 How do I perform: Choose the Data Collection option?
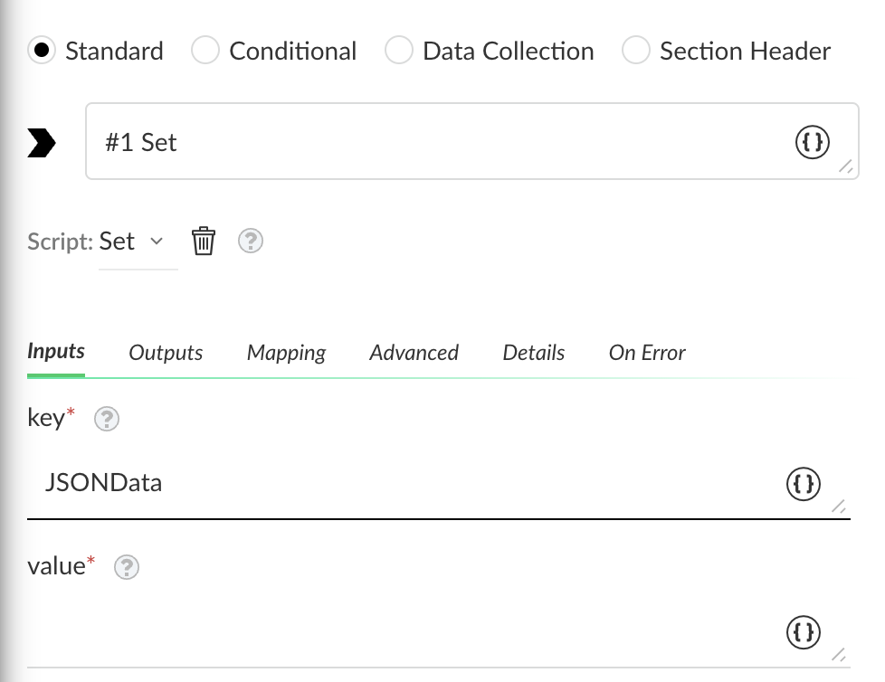(x=398, y=51)
